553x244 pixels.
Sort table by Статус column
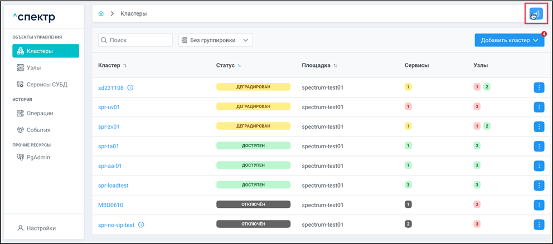coord(239,66)
